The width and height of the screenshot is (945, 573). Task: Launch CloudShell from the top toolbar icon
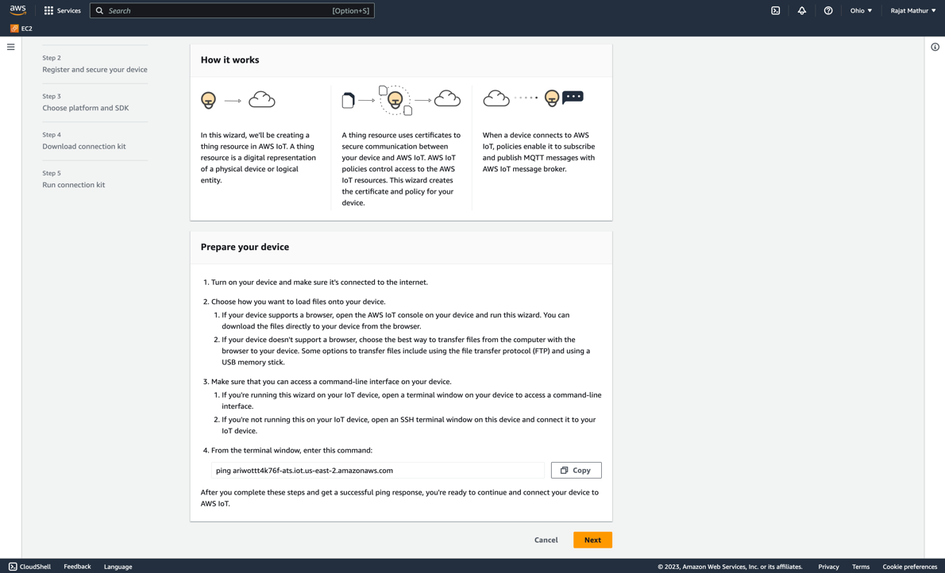(775, 10)
